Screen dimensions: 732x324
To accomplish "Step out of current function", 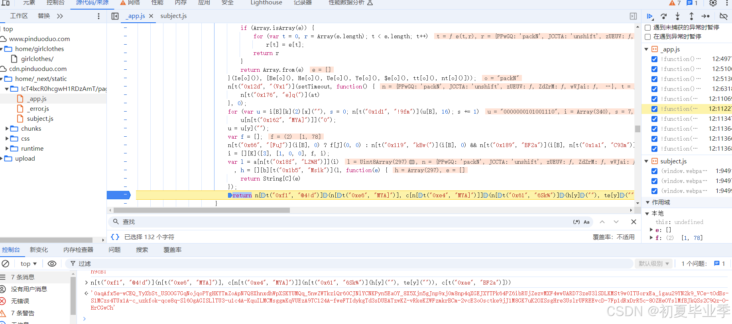I will point(691,16).
